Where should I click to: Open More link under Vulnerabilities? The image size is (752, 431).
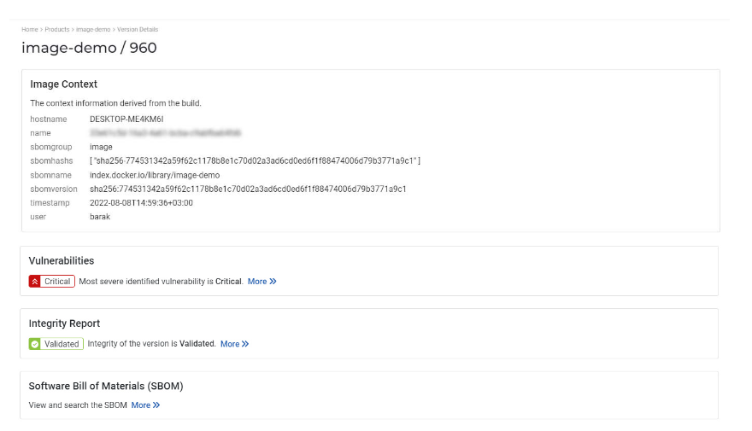(x=257, y=282)
